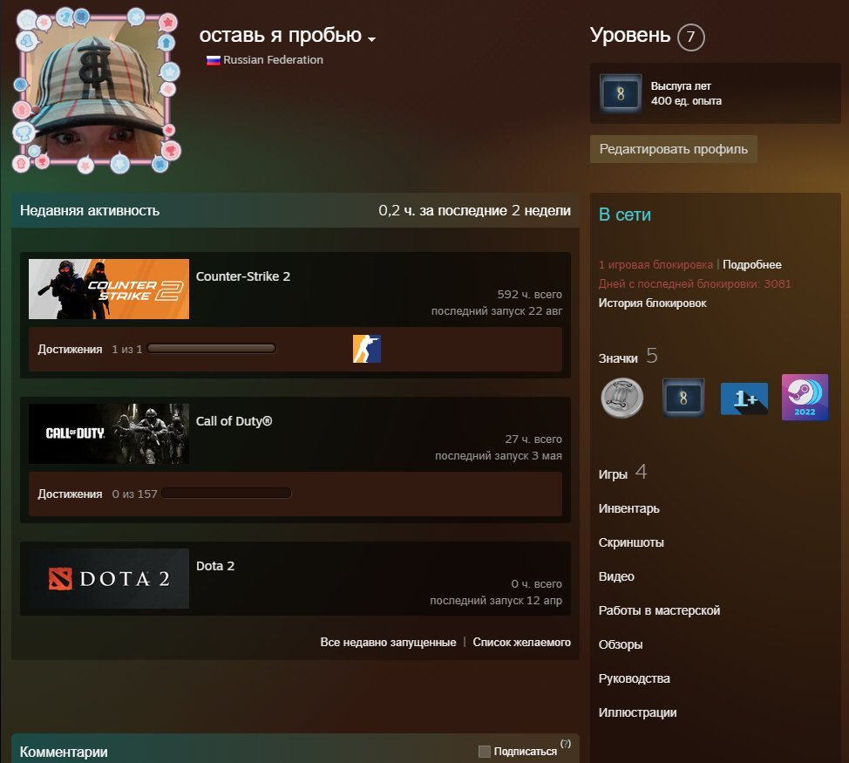Open the Dota 2 game banner
Image resolution: width=849 pixels, height=763 pixels.
point(109,578)
